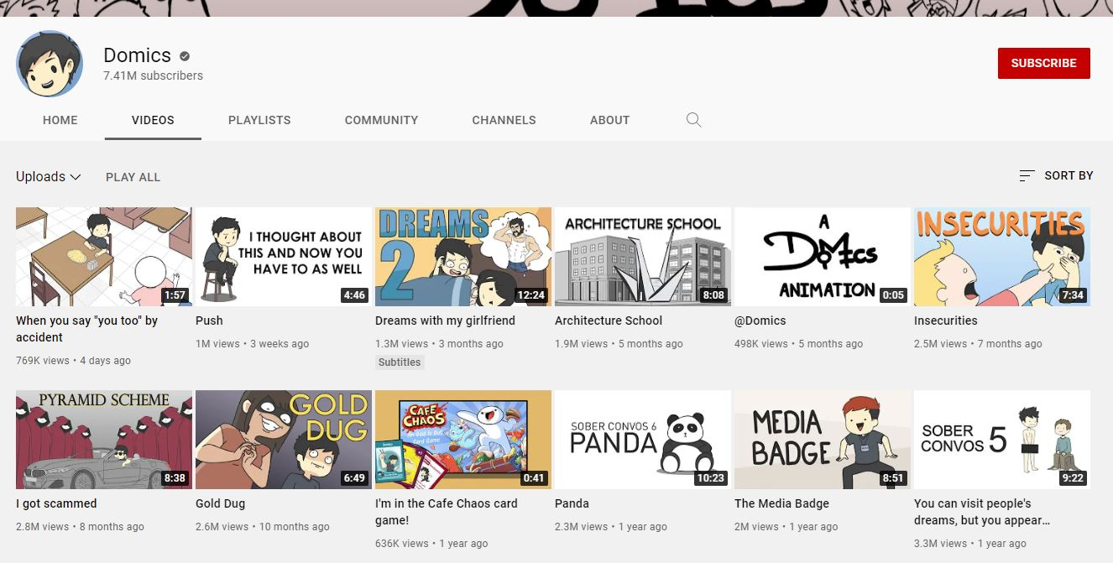Click the '7.41M subscribers' text
Image resolution: width=1113 pixels, height=563 pixels.
[x=153, y=76]
